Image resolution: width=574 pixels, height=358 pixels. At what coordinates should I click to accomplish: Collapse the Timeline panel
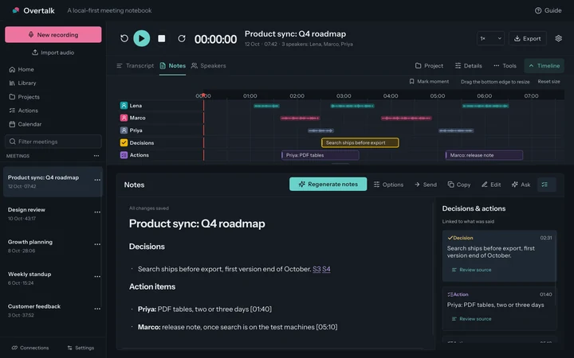[544, 66]
